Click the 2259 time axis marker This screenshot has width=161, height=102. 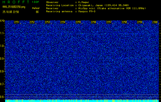(x=140, y=22)
